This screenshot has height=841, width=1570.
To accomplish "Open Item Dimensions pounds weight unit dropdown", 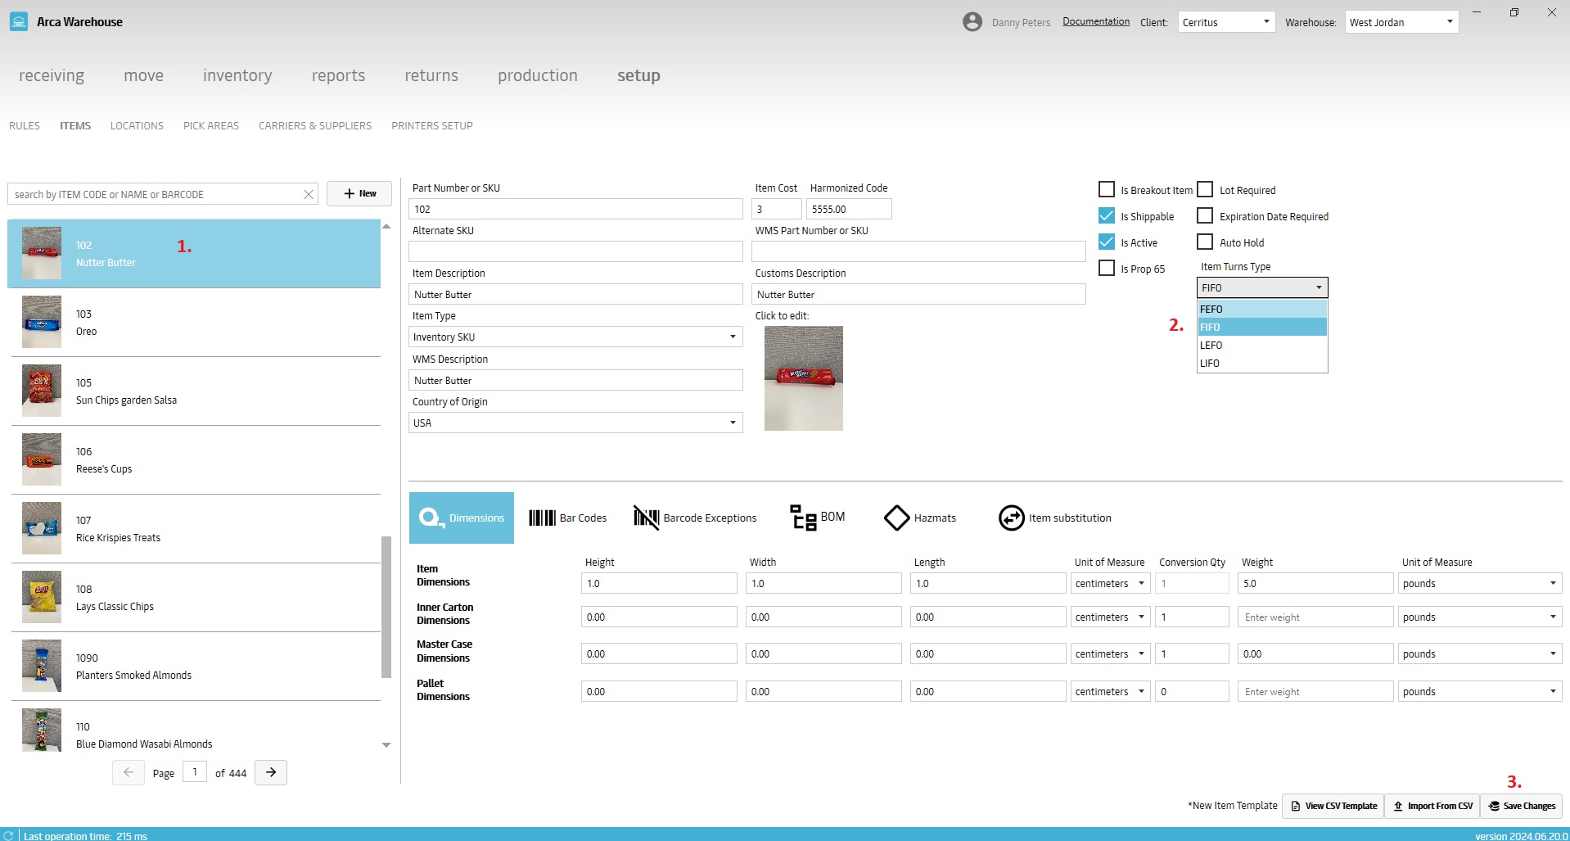I will point(1480,583).
